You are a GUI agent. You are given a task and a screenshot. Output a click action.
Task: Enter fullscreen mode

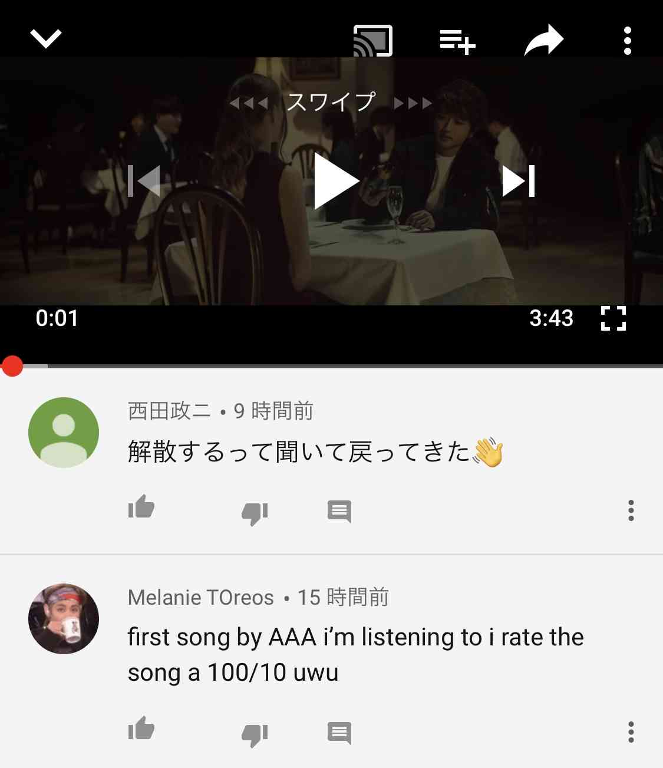[x=613, y=318]
